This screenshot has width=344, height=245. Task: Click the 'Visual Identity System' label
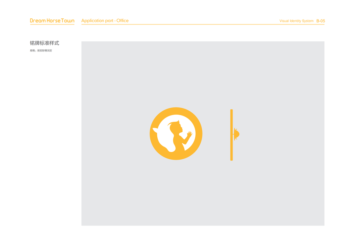(296, 21)
